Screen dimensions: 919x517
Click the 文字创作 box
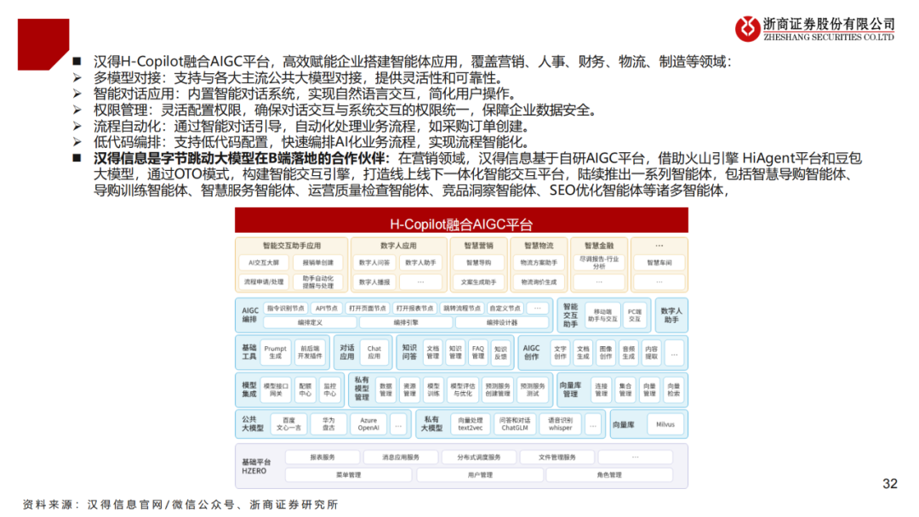[x=560, y=352]
